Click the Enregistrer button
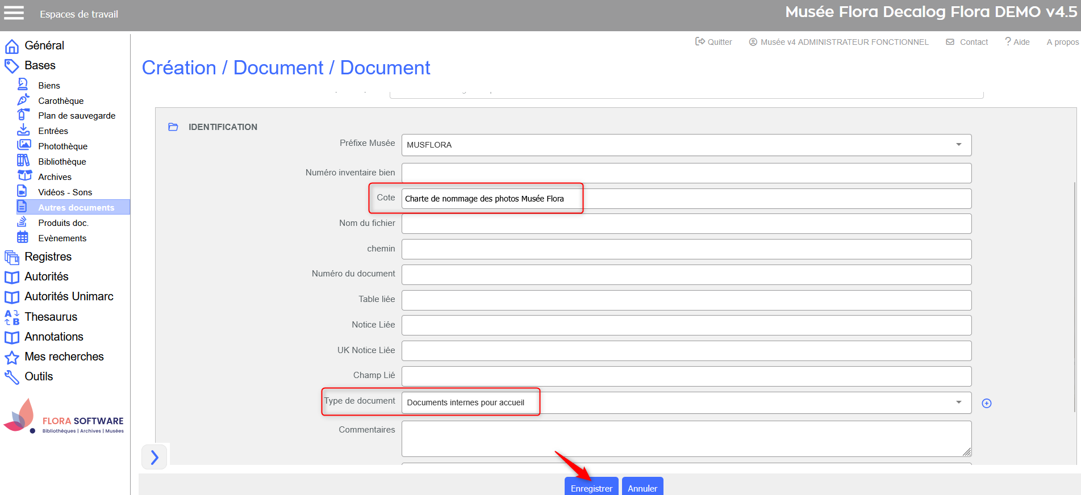Image resolution: width=1081 pixels, height=495 pixels. pyautogui.click(x=591, y=488)
